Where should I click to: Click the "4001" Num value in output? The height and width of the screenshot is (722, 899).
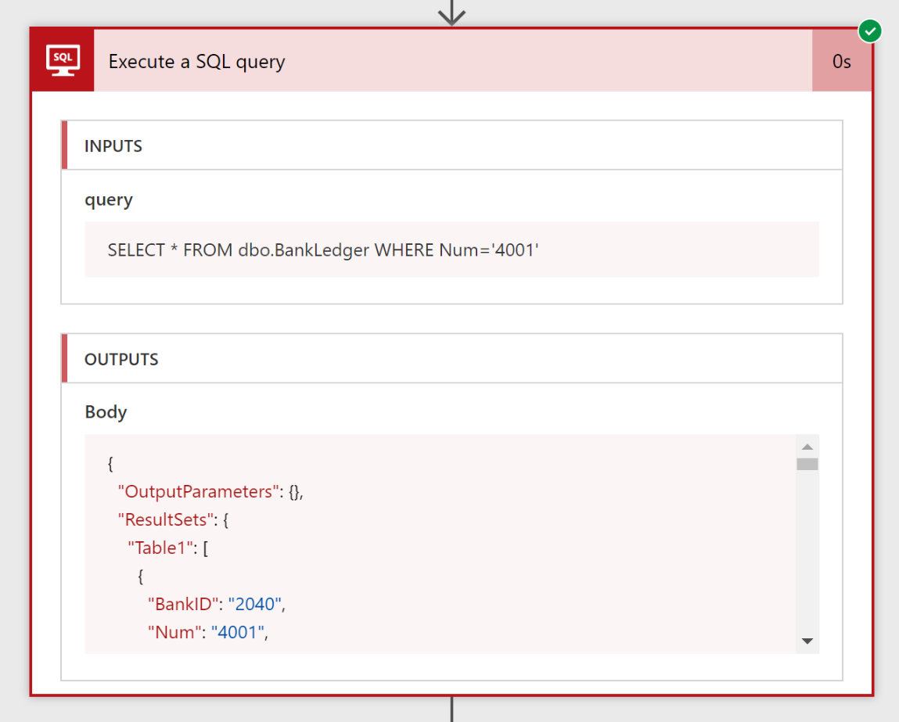coord(238,632)
